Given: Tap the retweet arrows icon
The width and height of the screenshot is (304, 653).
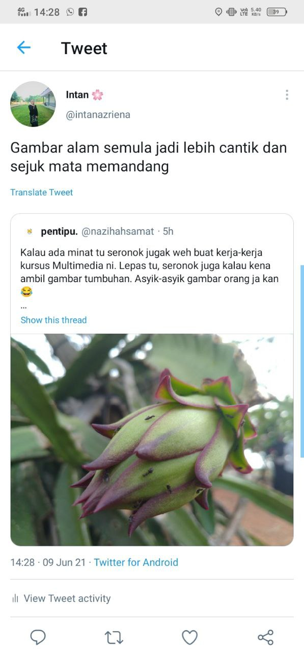Looking at the screenshot, I should (114, 637).
